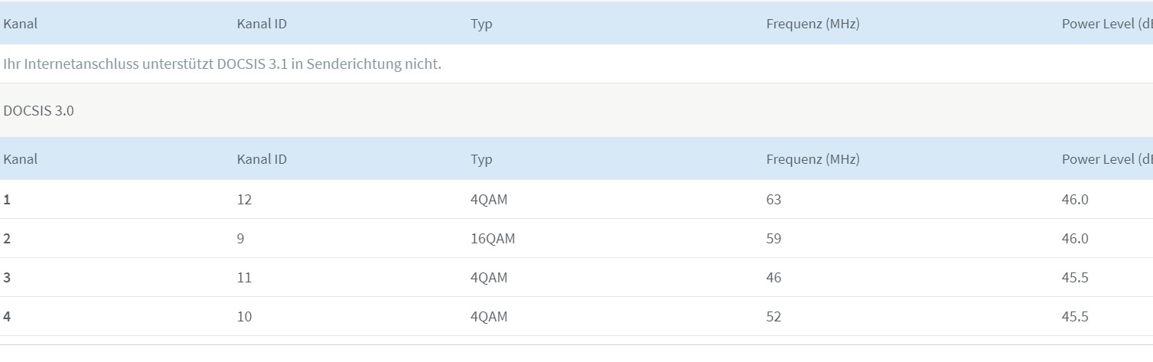Select the DOCSIS 3.0 section heading

39,110
